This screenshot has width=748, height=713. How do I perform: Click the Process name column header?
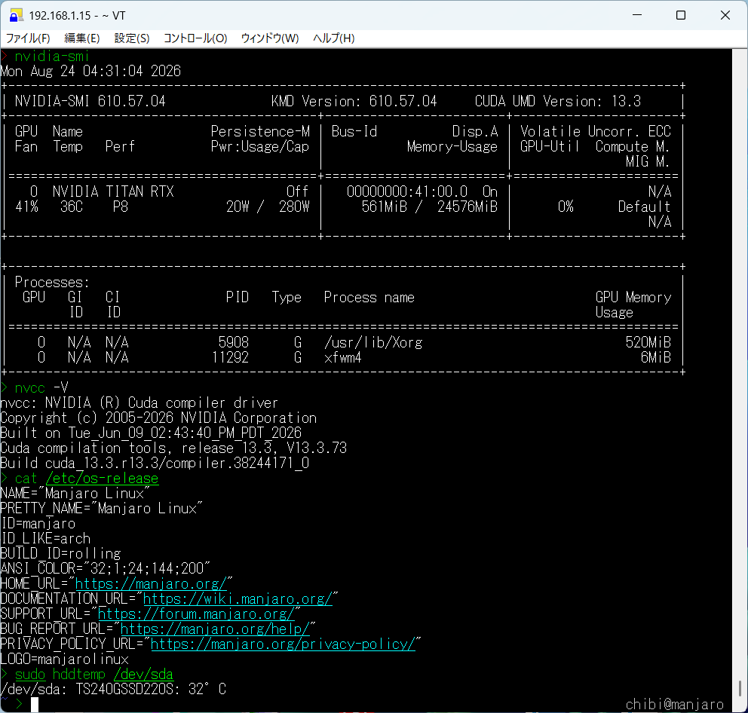[369, 297]
